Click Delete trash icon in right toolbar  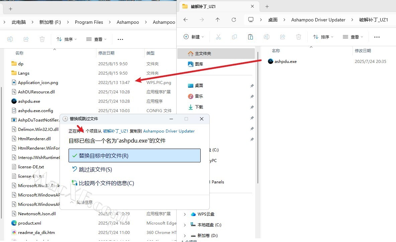299,37
